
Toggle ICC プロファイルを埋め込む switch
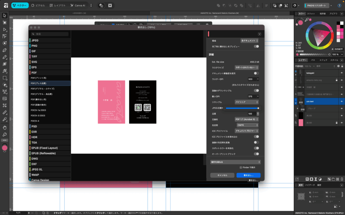point(256,137)
